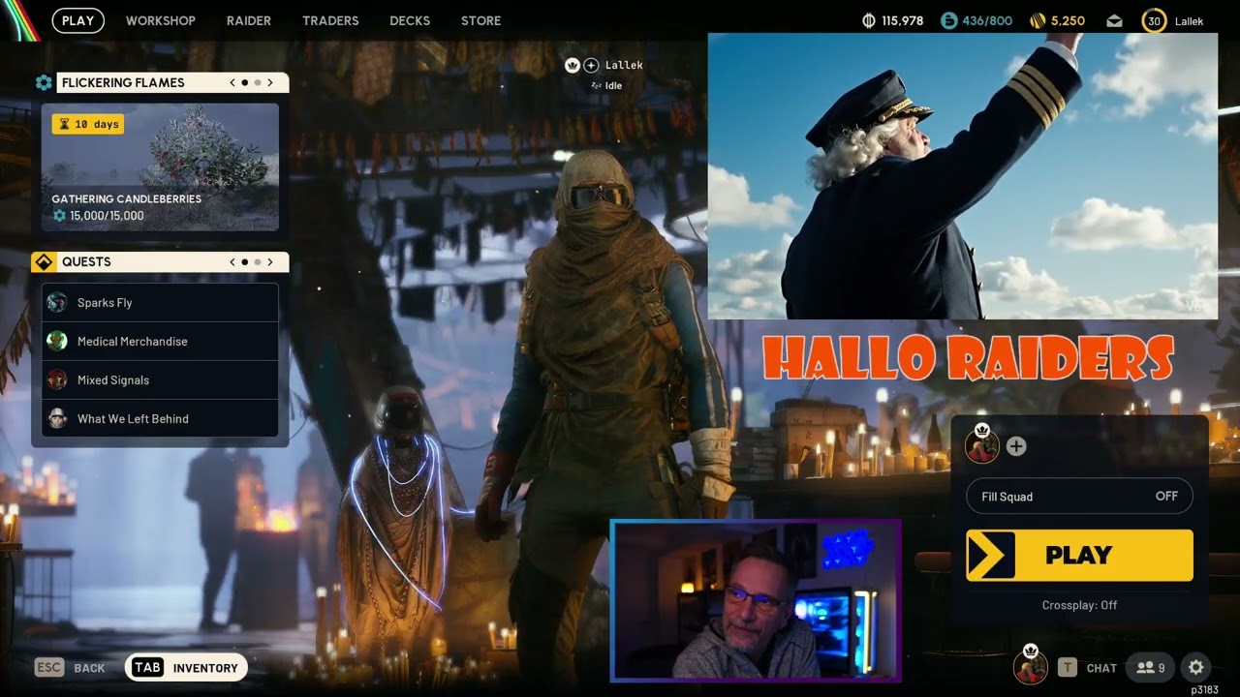Open the mail inbox icon
Screen dimensions: 1240x697
pyautogui.click(x=1115, y=20)
